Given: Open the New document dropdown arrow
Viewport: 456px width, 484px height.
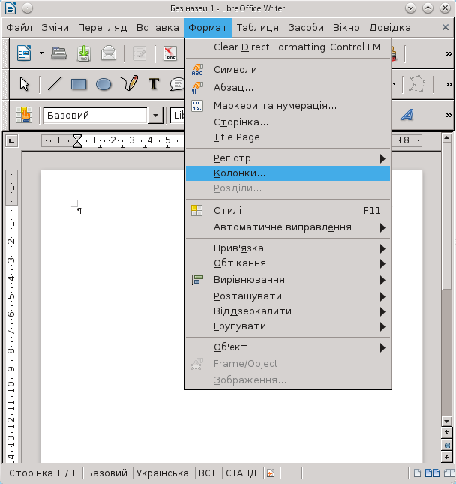Looking at the screenshot, I should click(41, 53).
